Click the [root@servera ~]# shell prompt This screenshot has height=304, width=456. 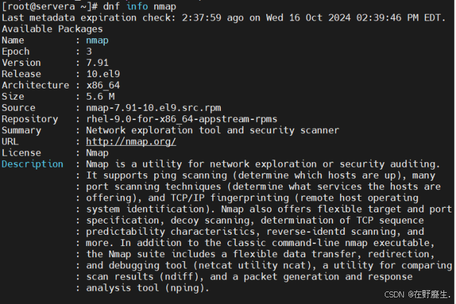pos(49,7)
